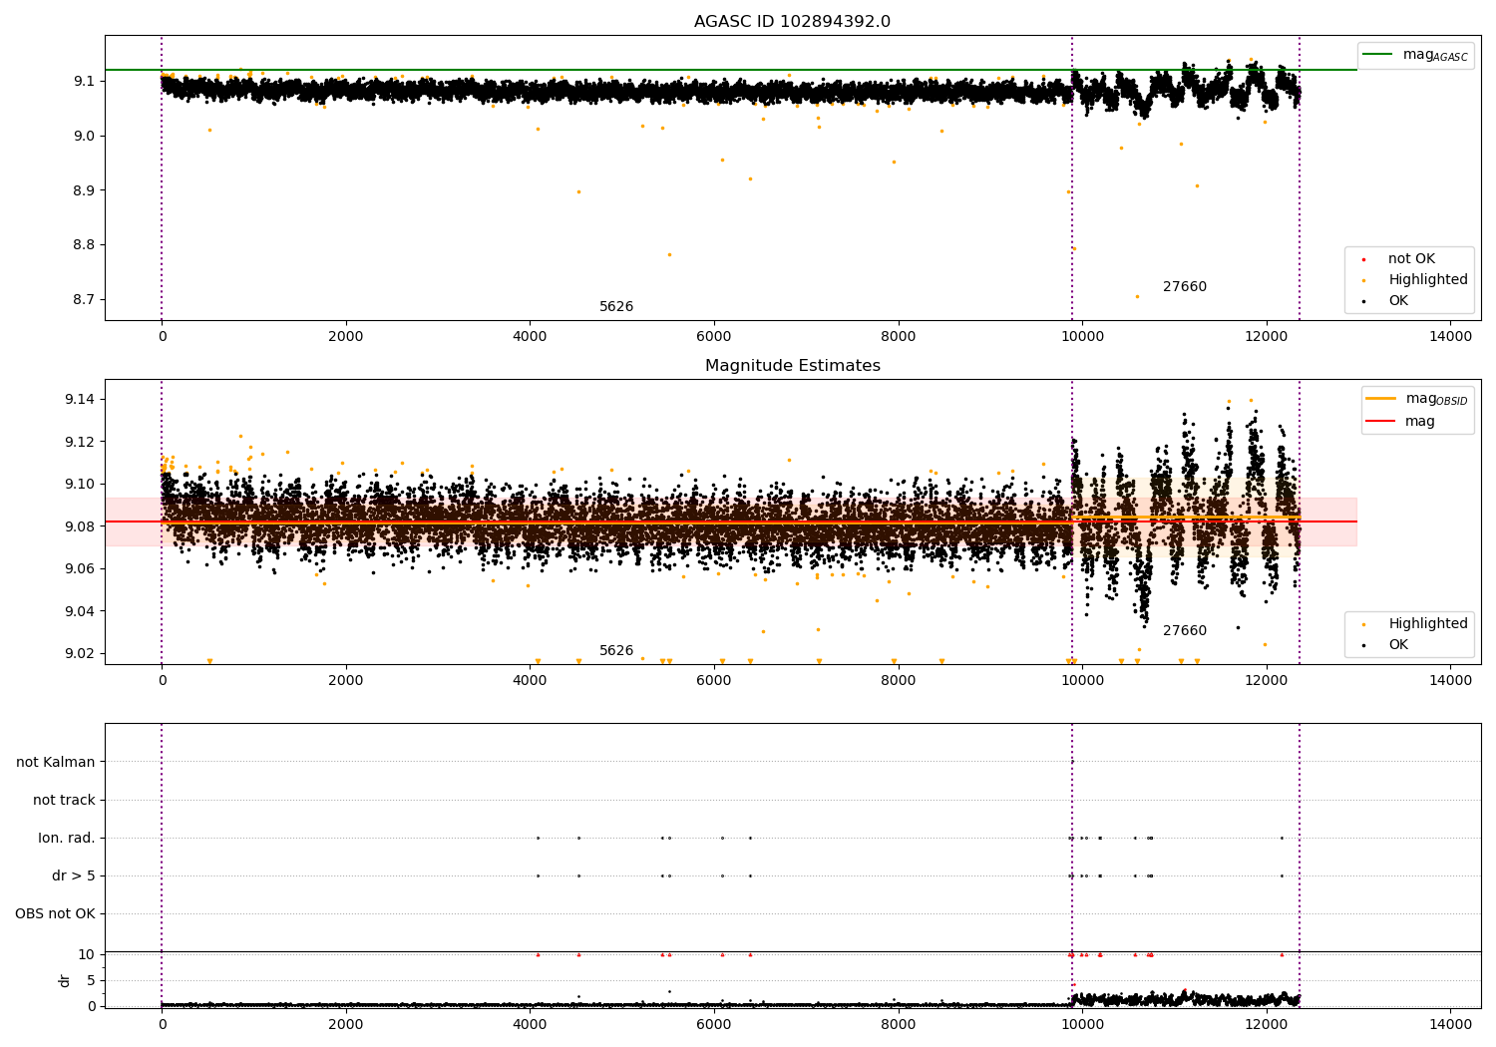1496x1047 pixels.
Task: Click the '10' tick on dr axis
Action: tap(87, 955)
